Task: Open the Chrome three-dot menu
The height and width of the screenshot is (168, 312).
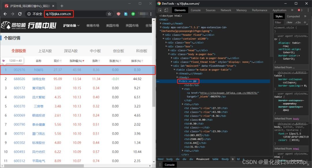Action: pyautogui.click(x=151, y=14)
